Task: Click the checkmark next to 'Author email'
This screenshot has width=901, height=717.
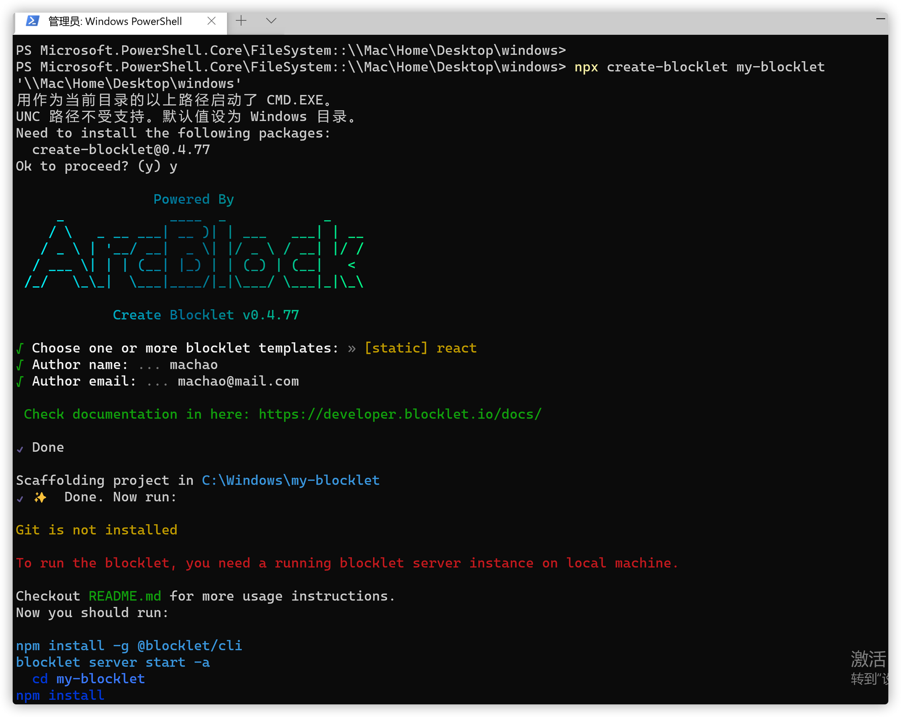Action: (19, 381)
